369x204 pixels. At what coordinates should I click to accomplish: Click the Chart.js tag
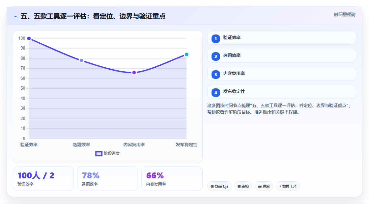pos(219,186)
